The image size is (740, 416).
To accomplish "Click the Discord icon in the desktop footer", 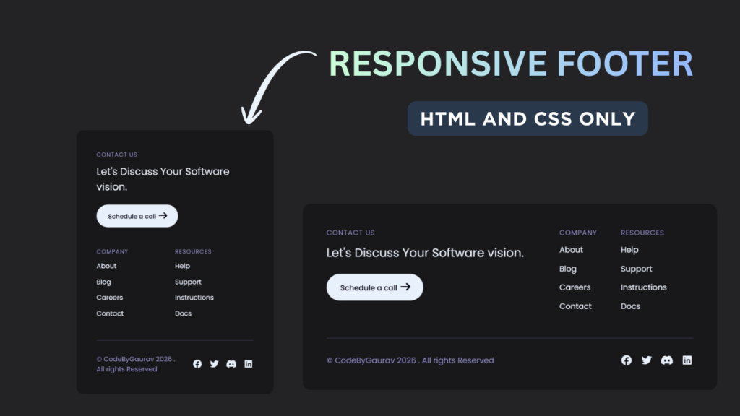I will pos(667,360).
